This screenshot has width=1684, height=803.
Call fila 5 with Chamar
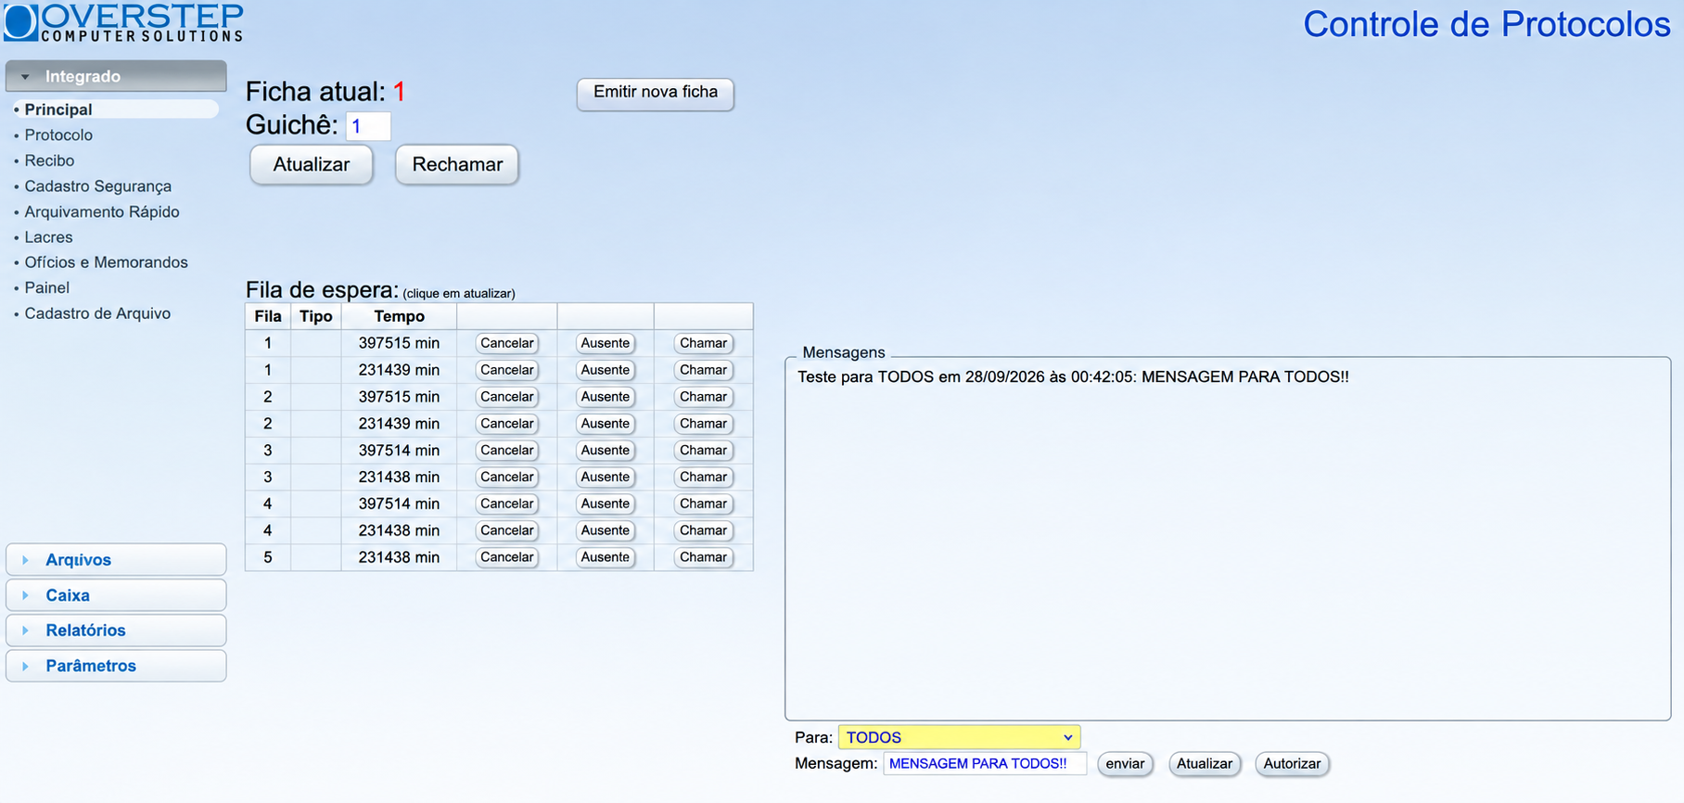tap(703, 557)
